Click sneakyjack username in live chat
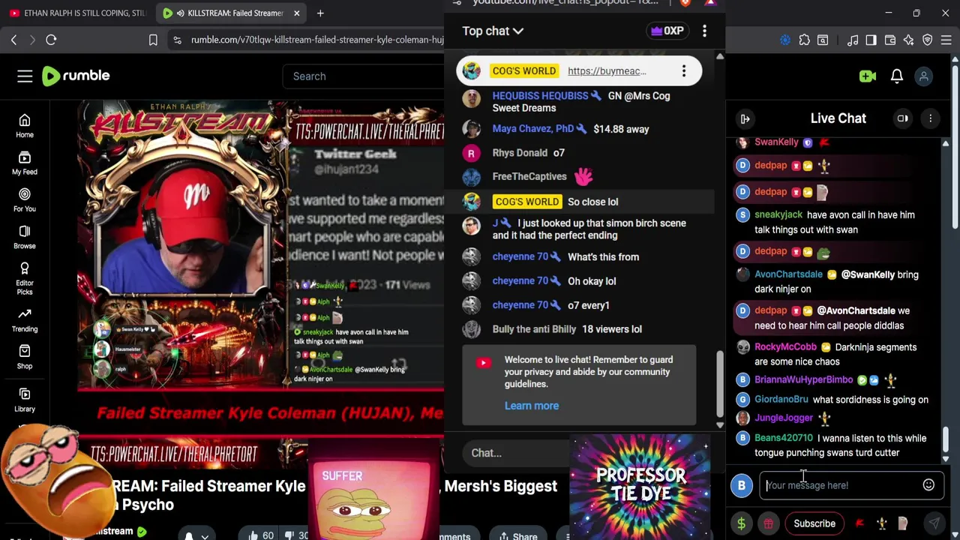The image size is (960, 540). tap(778, 215)
